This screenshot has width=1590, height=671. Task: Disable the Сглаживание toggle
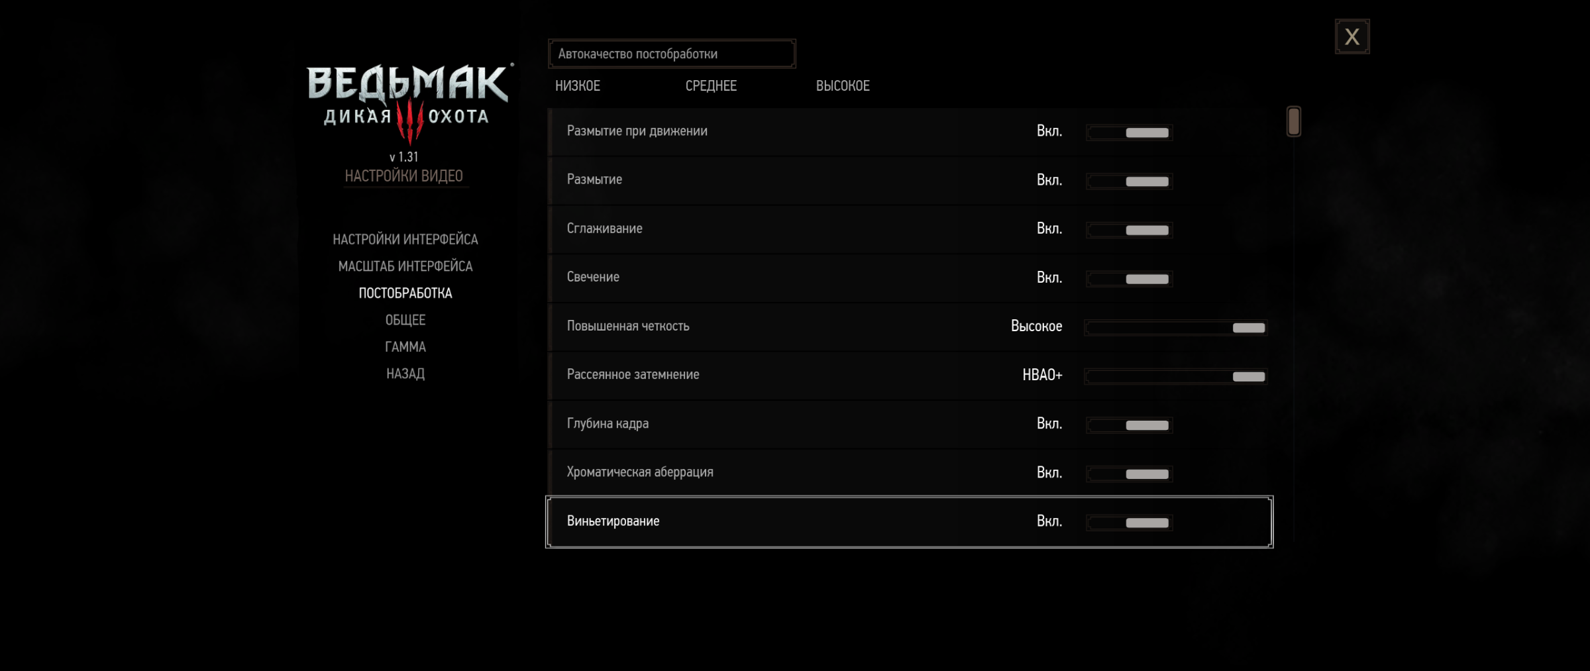tap(1130, 230)
